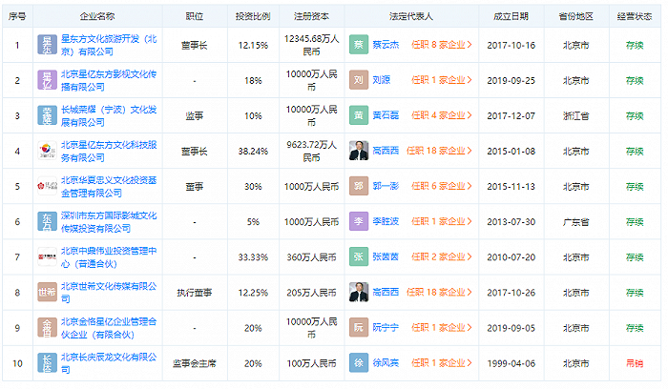Expand 任职 18 家企业 in row 4

pos(440,151)
